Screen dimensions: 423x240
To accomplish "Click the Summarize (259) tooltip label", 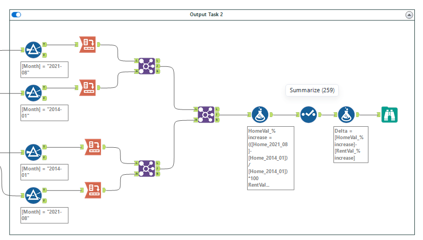I will pos(312,90).
